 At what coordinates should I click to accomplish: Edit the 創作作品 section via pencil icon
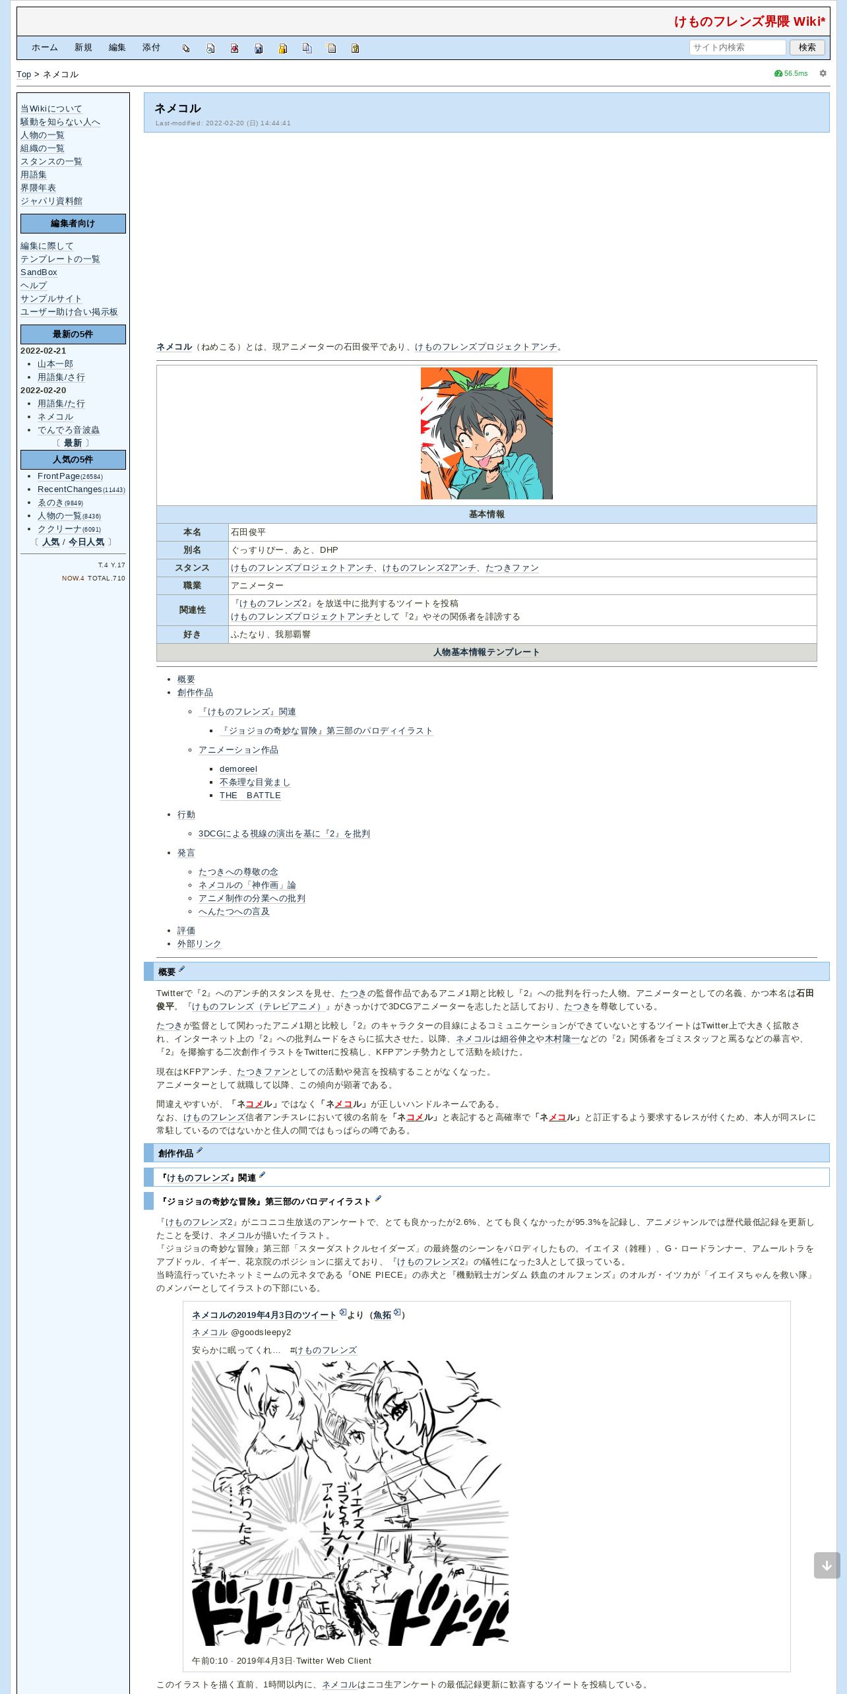point(199,1150)
